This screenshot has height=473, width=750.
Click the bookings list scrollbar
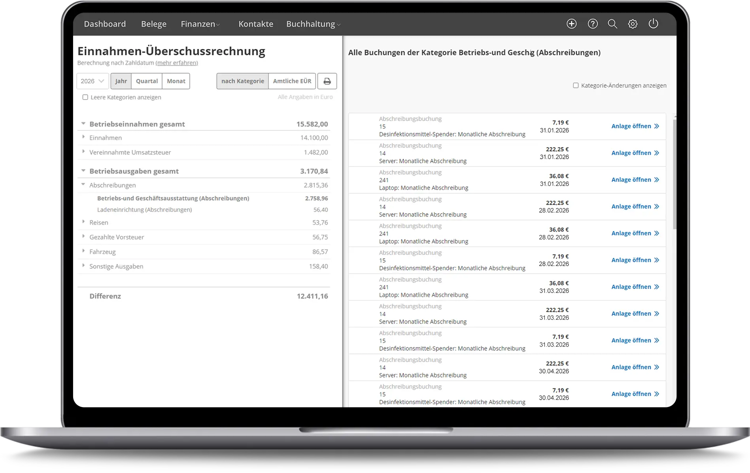(674, 174)
